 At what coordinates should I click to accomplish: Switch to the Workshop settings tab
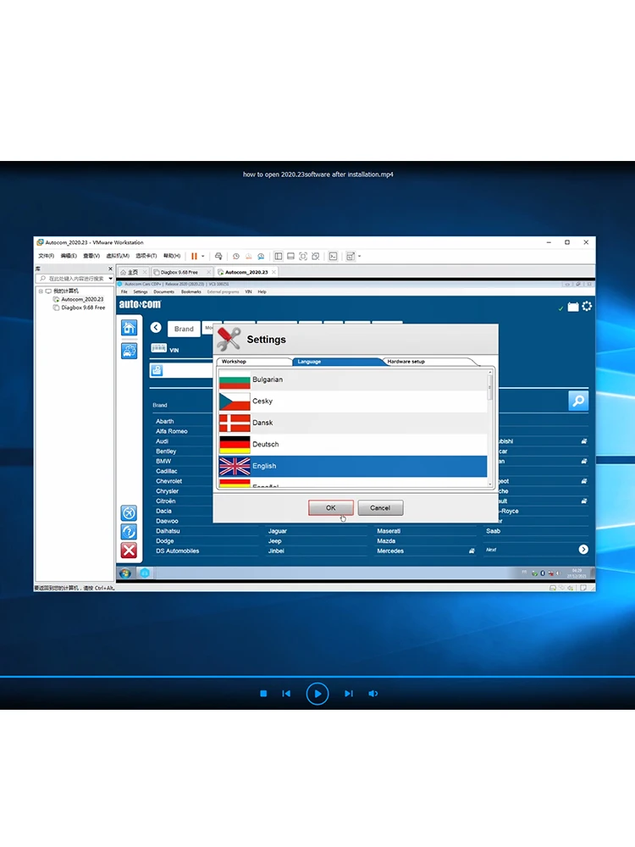click(x=254, y=362)
